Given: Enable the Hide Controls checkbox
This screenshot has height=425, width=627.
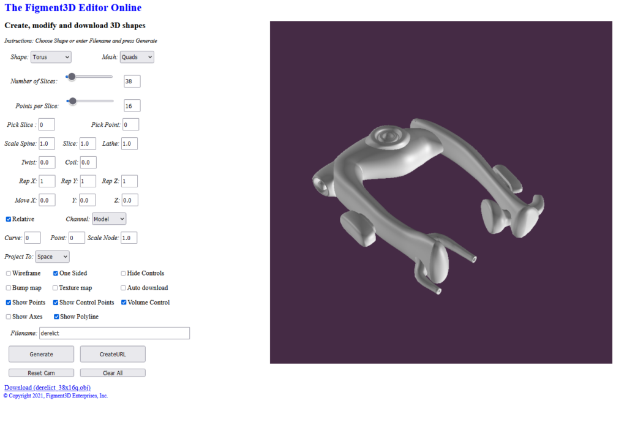Looking at the screenshot, I should [122, 273].
